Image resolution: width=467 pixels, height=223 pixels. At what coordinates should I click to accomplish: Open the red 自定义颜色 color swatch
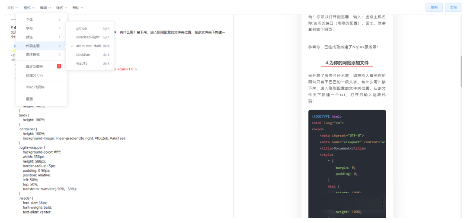pos(59,66)
